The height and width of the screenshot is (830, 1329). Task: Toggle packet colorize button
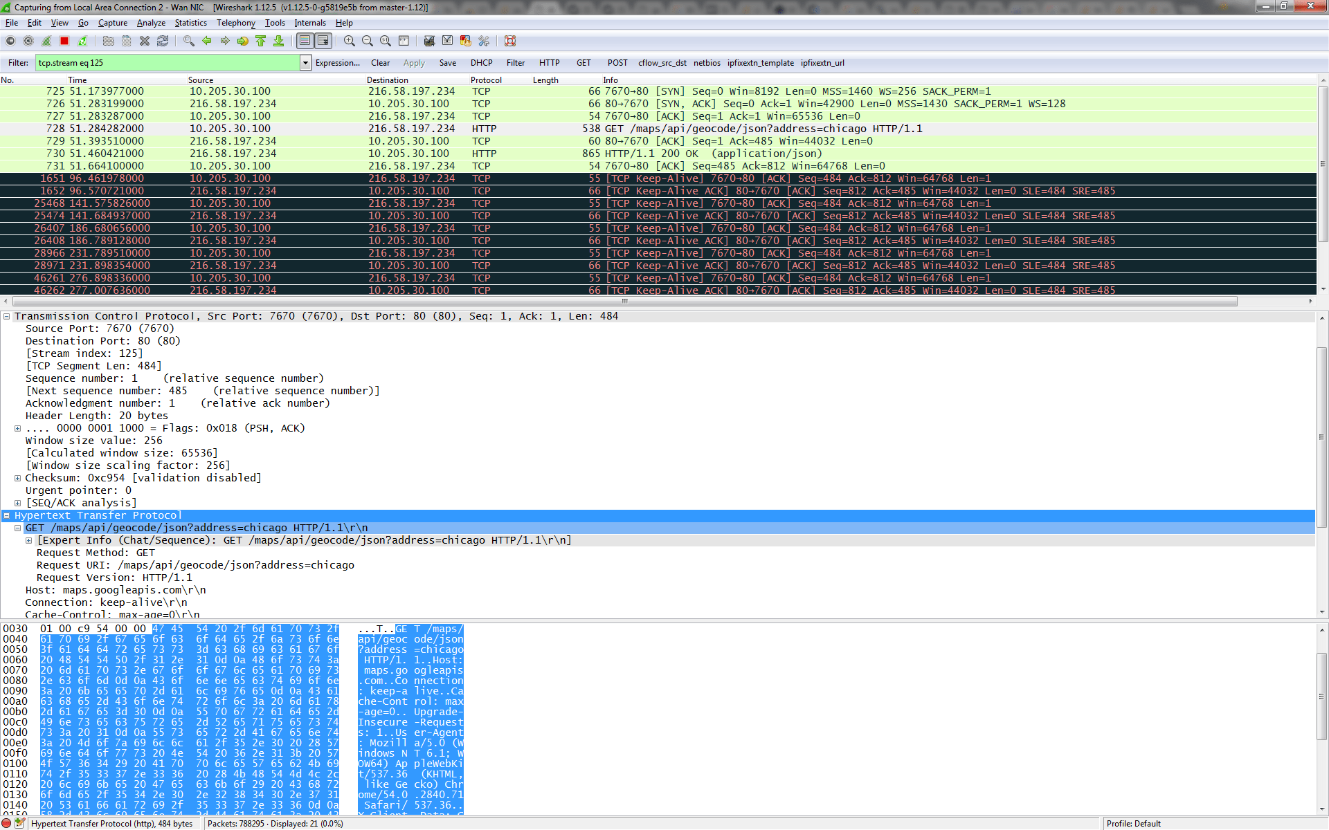305,41
